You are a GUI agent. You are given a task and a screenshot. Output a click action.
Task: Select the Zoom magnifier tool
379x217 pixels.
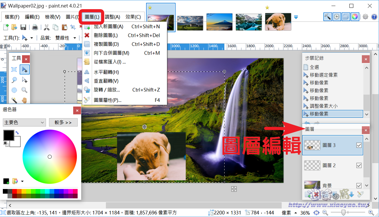(24, 90)
